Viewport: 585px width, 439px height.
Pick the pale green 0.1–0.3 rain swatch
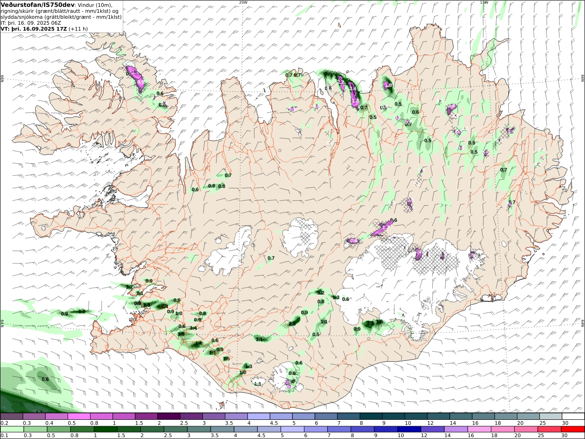point(12,429)
